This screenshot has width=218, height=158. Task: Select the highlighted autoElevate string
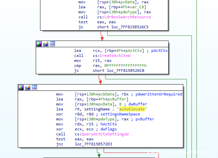(x=132, y=109)
